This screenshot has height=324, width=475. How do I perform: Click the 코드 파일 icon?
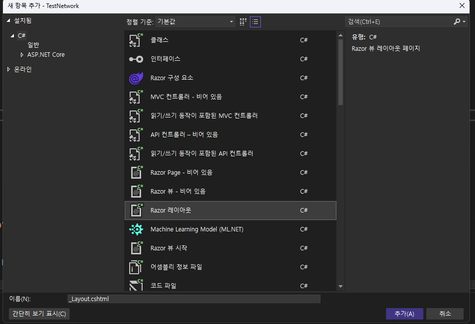[x=136, y=285]
